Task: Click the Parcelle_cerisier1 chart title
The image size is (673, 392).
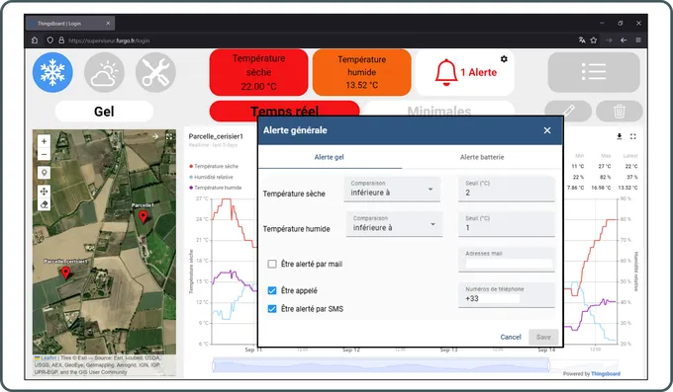Action: pos(216,136)
